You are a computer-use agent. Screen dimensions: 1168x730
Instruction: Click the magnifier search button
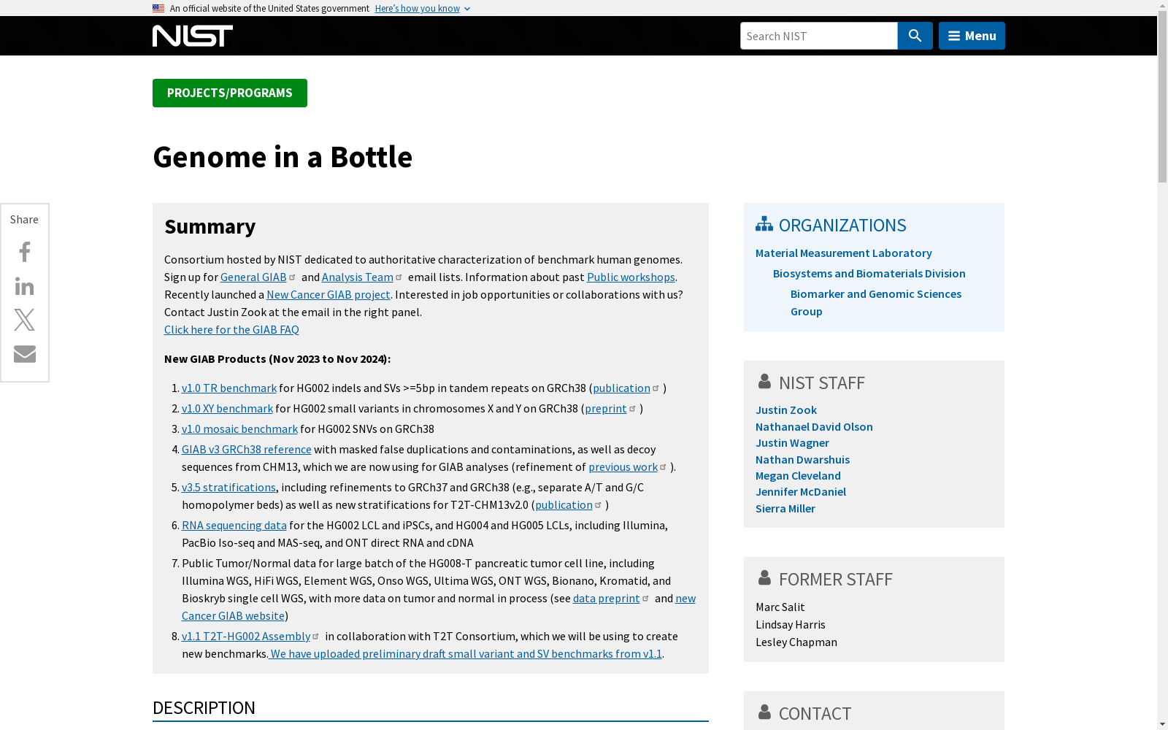click(915, 36)
